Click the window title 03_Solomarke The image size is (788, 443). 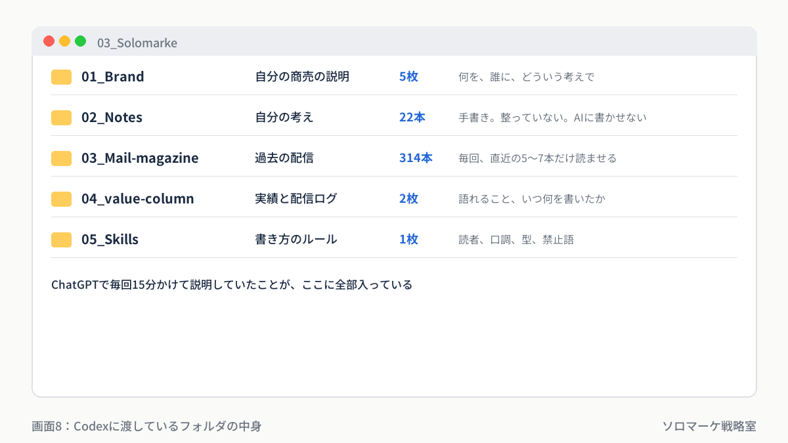(137, 43)
